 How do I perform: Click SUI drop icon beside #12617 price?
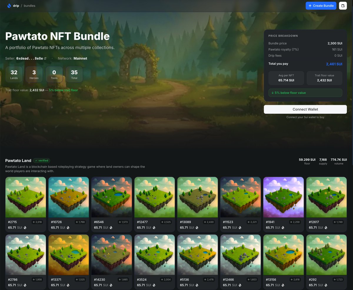point(326,228)
